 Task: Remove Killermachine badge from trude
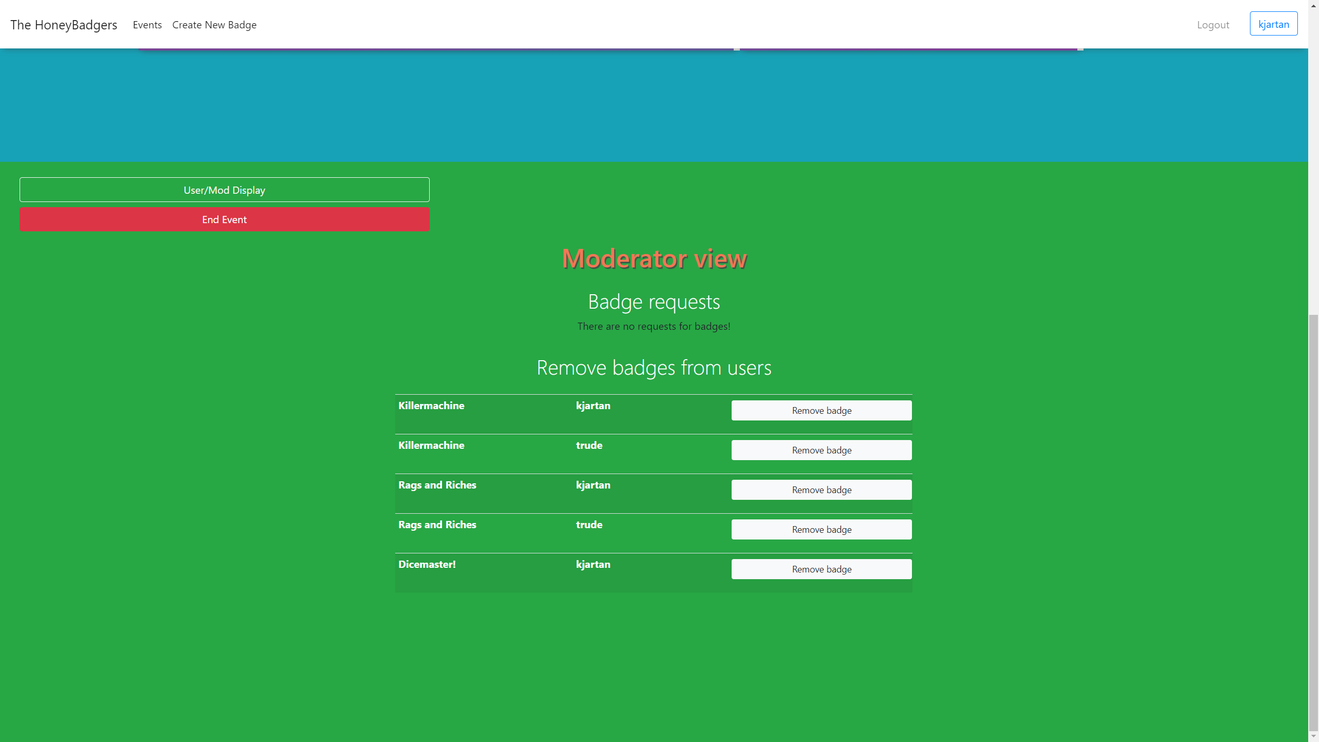pos(821,450)
